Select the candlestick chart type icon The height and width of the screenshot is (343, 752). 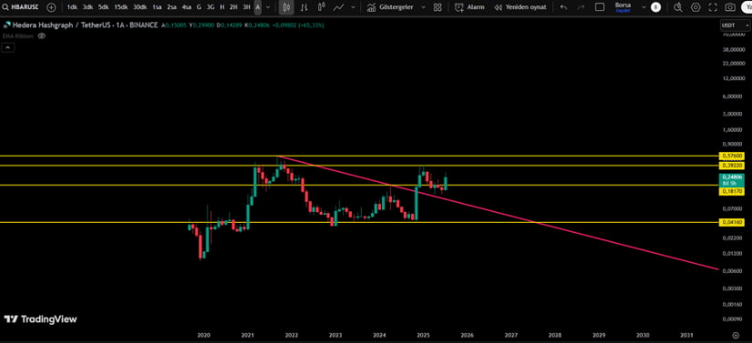(286, 7)
